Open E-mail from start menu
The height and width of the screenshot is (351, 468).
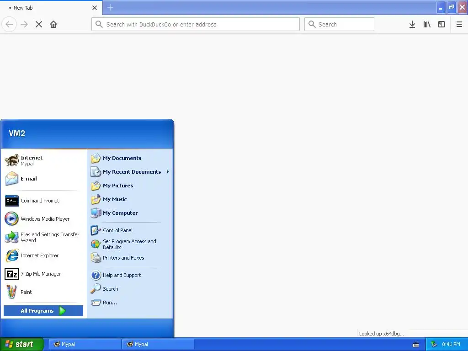[43, 179]
